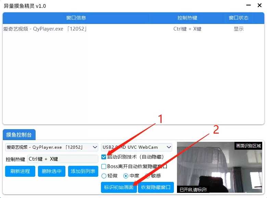The image size is (267, 198).
Task: Switch to the 摸鱼控制台 tab
Action: pos(19,135)
